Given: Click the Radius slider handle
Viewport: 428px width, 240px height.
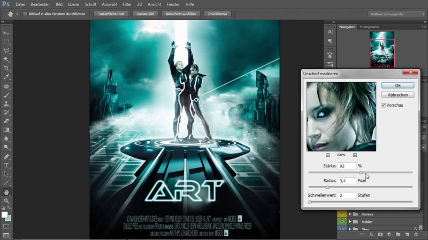Looking at the screenshot, I should (327, 187).
